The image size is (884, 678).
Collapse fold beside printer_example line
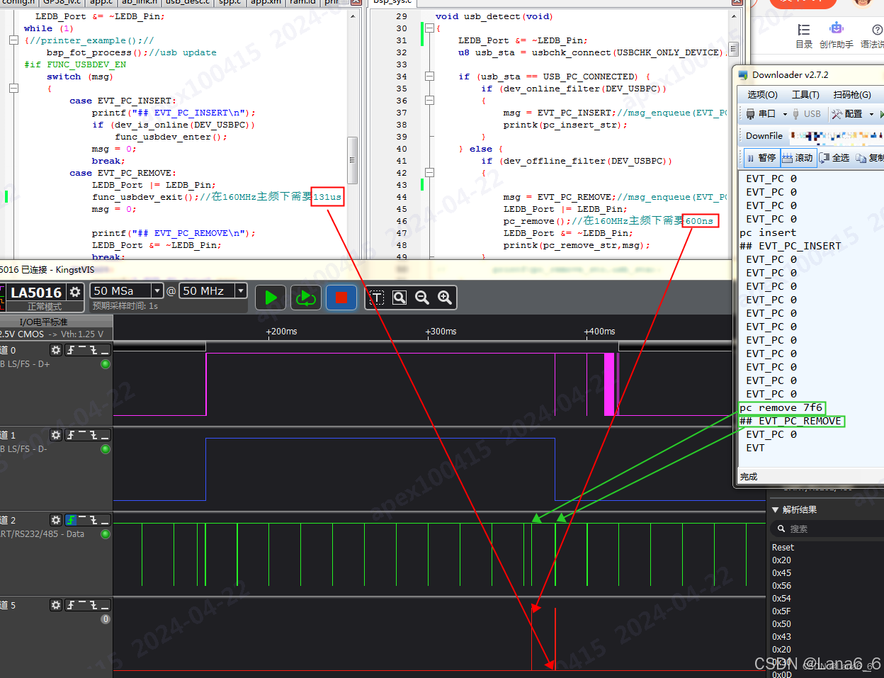(x=13, y=40)
